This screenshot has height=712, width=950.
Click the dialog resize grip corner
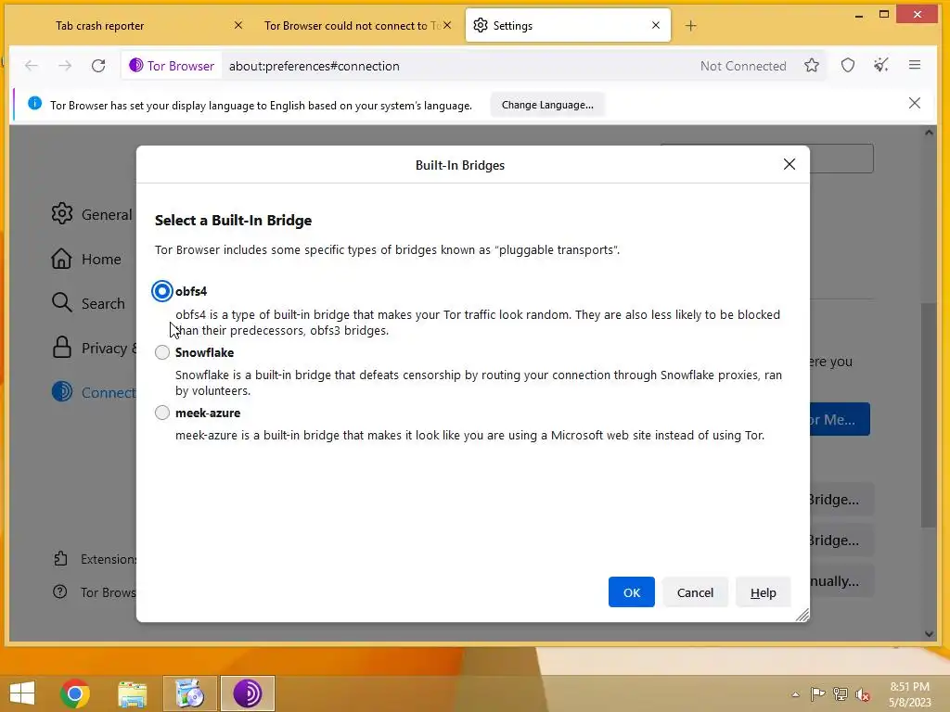pos(802,616)
